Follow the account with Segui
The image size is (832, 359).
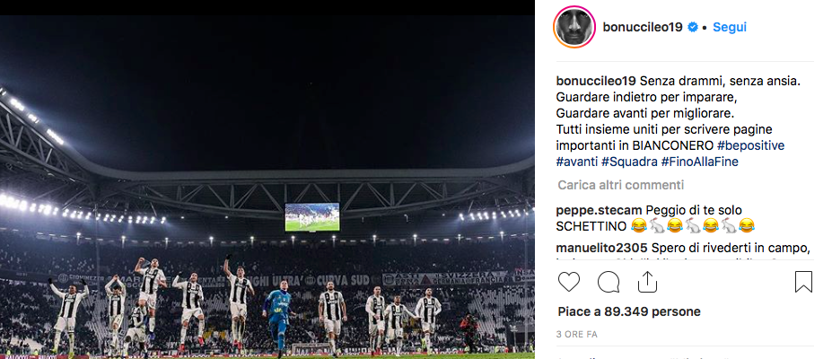tap(729, 28)
